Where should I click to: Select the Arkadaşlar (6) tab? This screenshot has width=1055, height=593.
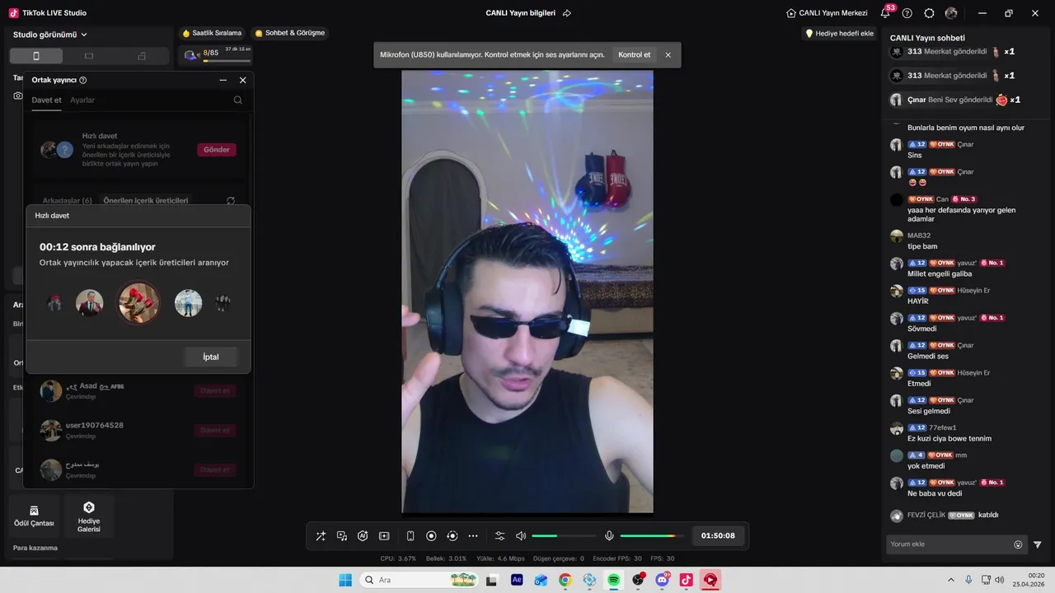click(68, 200)
